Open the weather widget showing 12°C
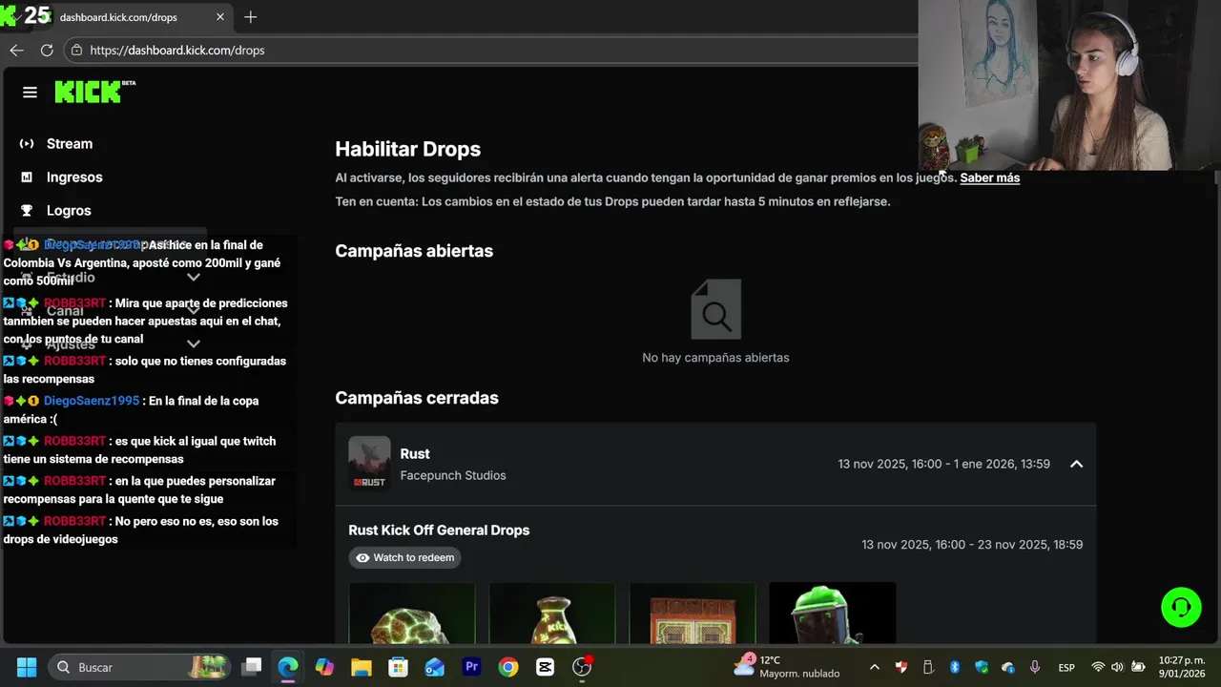This screenshot has width=1221, height=687. [786, 666]
